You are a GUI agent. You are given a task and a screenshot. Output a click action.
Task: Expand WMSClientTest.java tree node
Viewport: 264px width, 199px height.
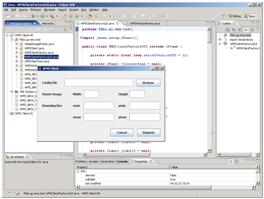tap(17, 61)
